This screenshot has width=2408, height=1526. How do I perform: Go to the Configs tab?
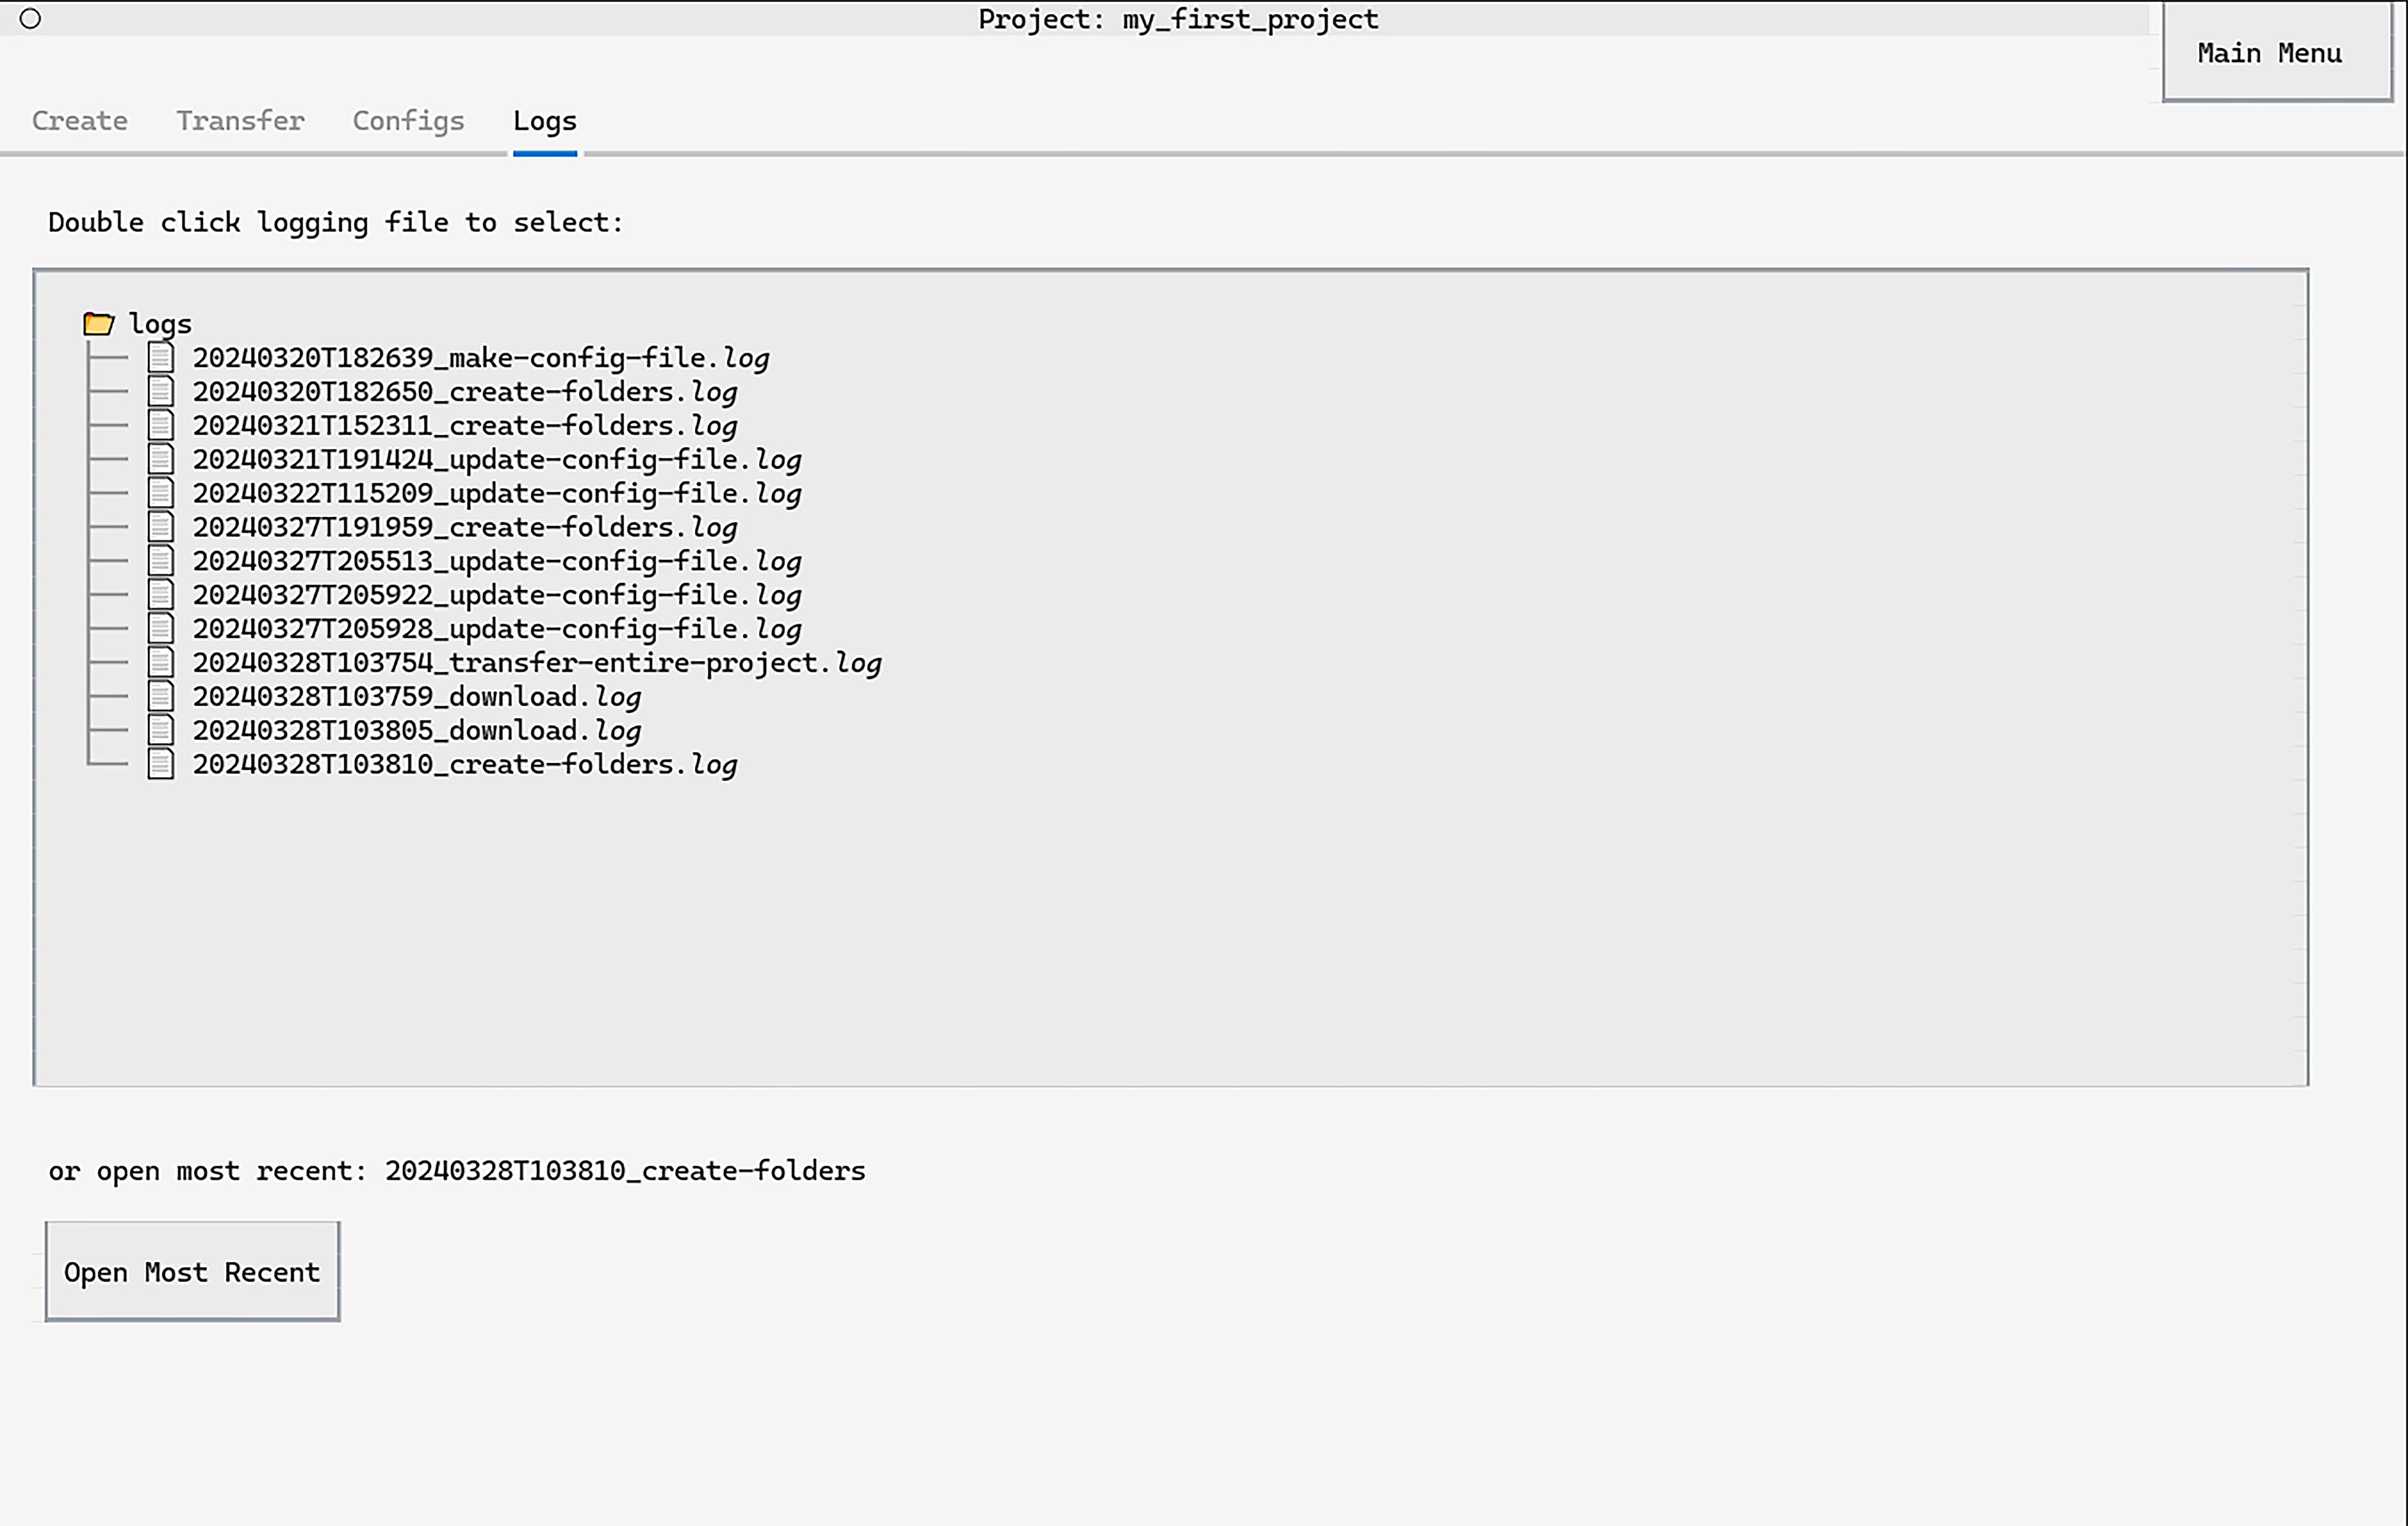(408, 121)
